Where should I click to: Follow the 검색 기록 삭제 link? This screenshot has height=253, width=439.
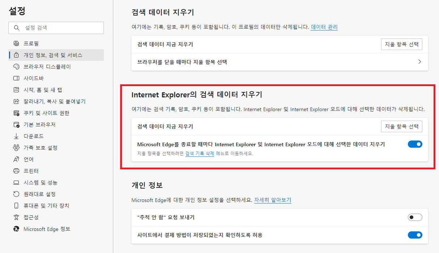click(x=200, y=153)
